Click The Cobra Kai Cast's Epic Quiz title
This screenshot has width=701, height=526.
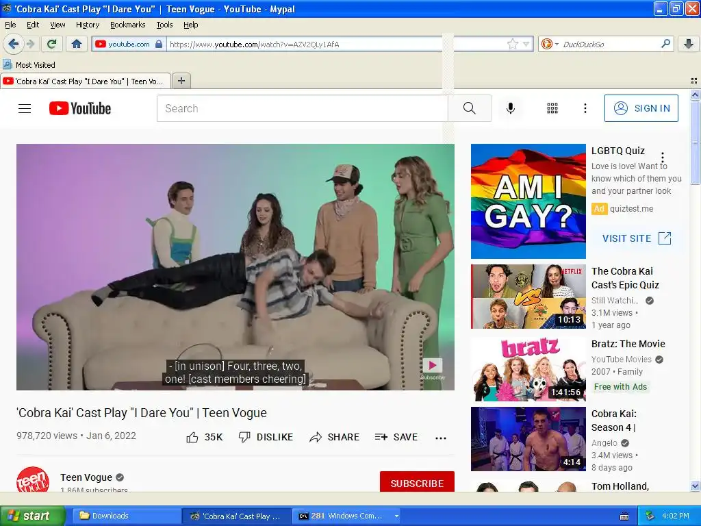click(625, 278)
